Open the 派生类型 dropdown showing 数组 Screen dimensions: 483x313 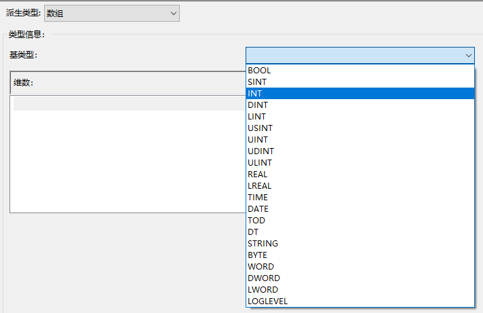(112, 13)
